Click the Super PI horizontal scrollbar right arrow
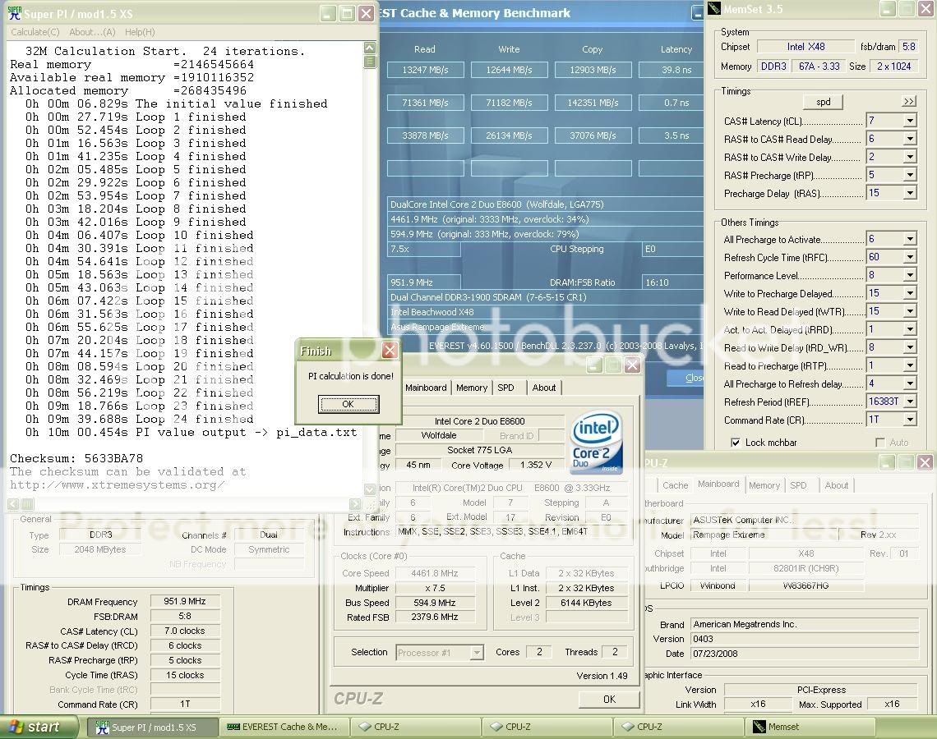Screen dimensions: 937x739 pyautogui.click(x=355, y=504)
